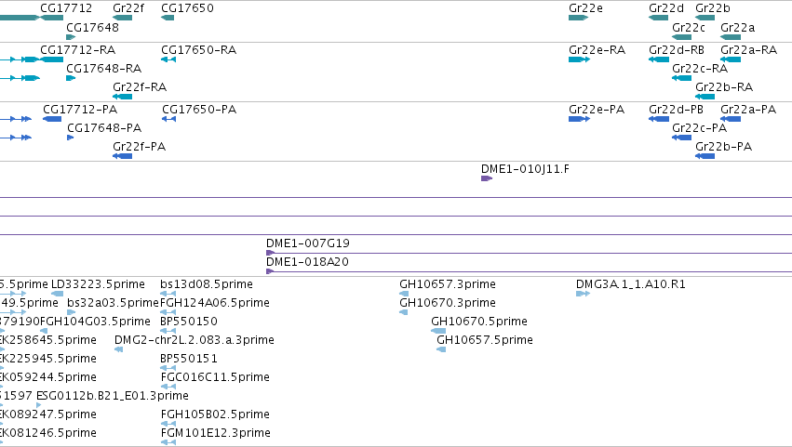
Task: Click the DMG3A.1_1.A10.R1 label
Action: click(631, 284)
